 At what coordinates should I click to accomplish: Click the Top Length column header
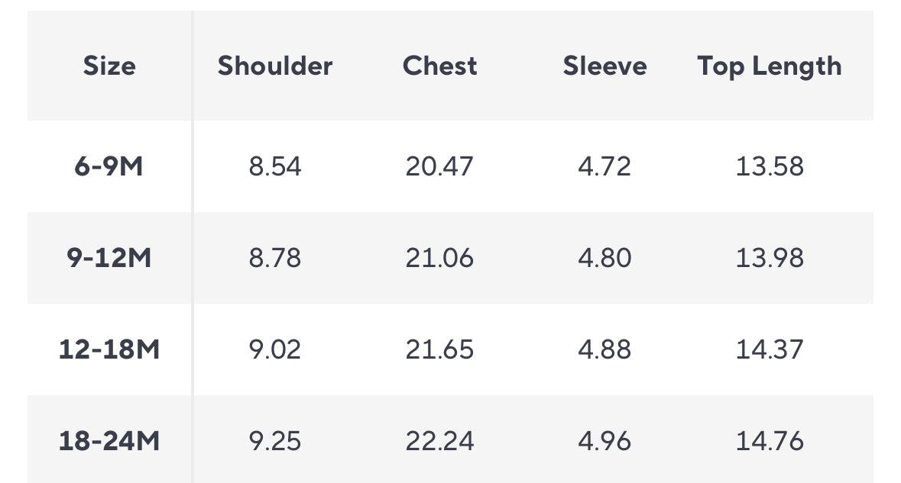[x=769, y=66]
